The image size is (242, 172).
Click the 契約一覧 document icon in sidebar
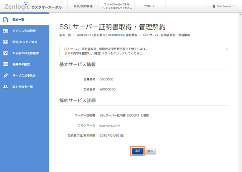(5, 20)
